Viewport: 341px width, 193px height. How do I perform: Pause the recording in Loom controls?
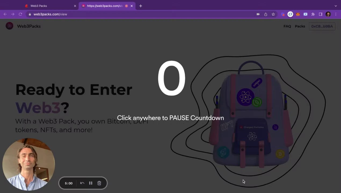coord(91,183)
